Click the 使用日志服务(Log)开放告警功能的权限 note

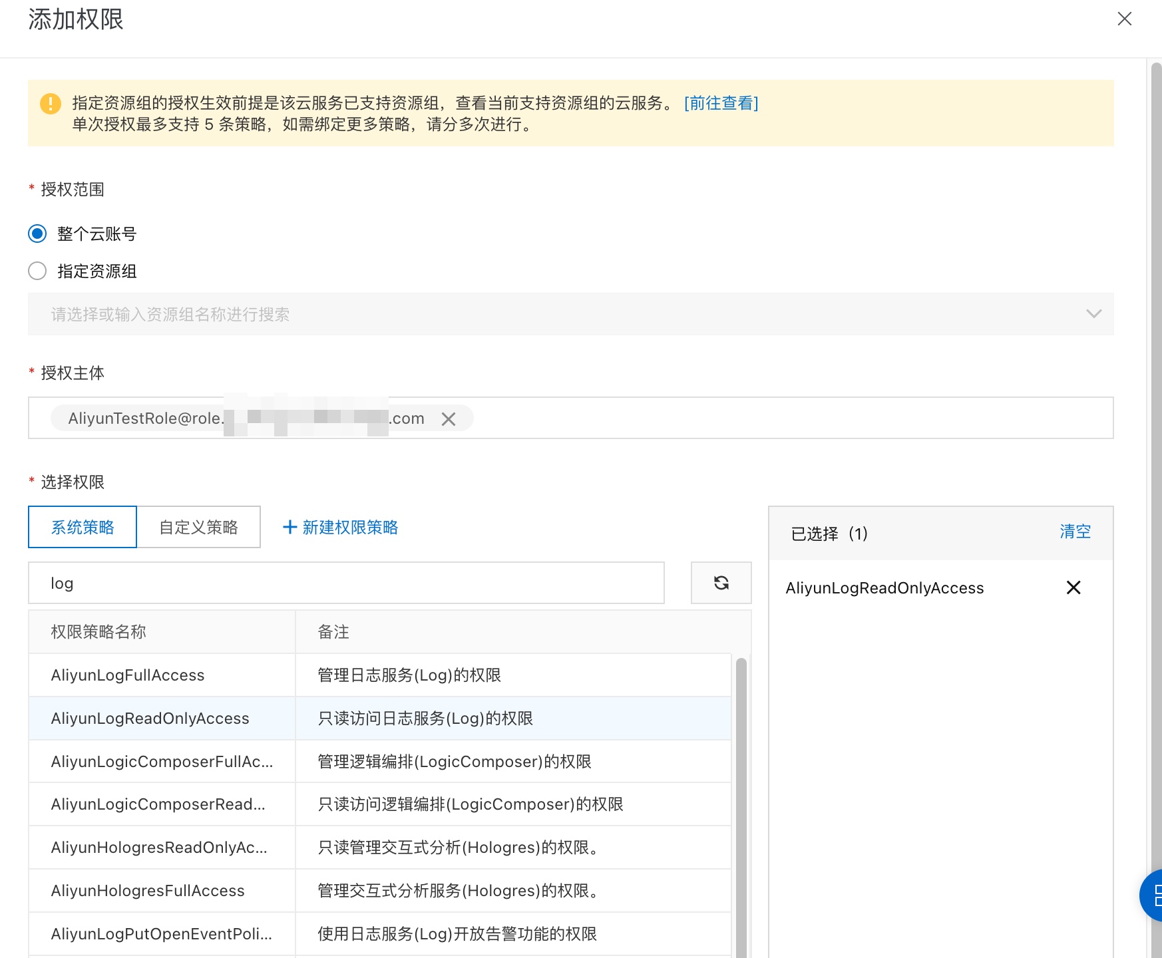(457, 934)
